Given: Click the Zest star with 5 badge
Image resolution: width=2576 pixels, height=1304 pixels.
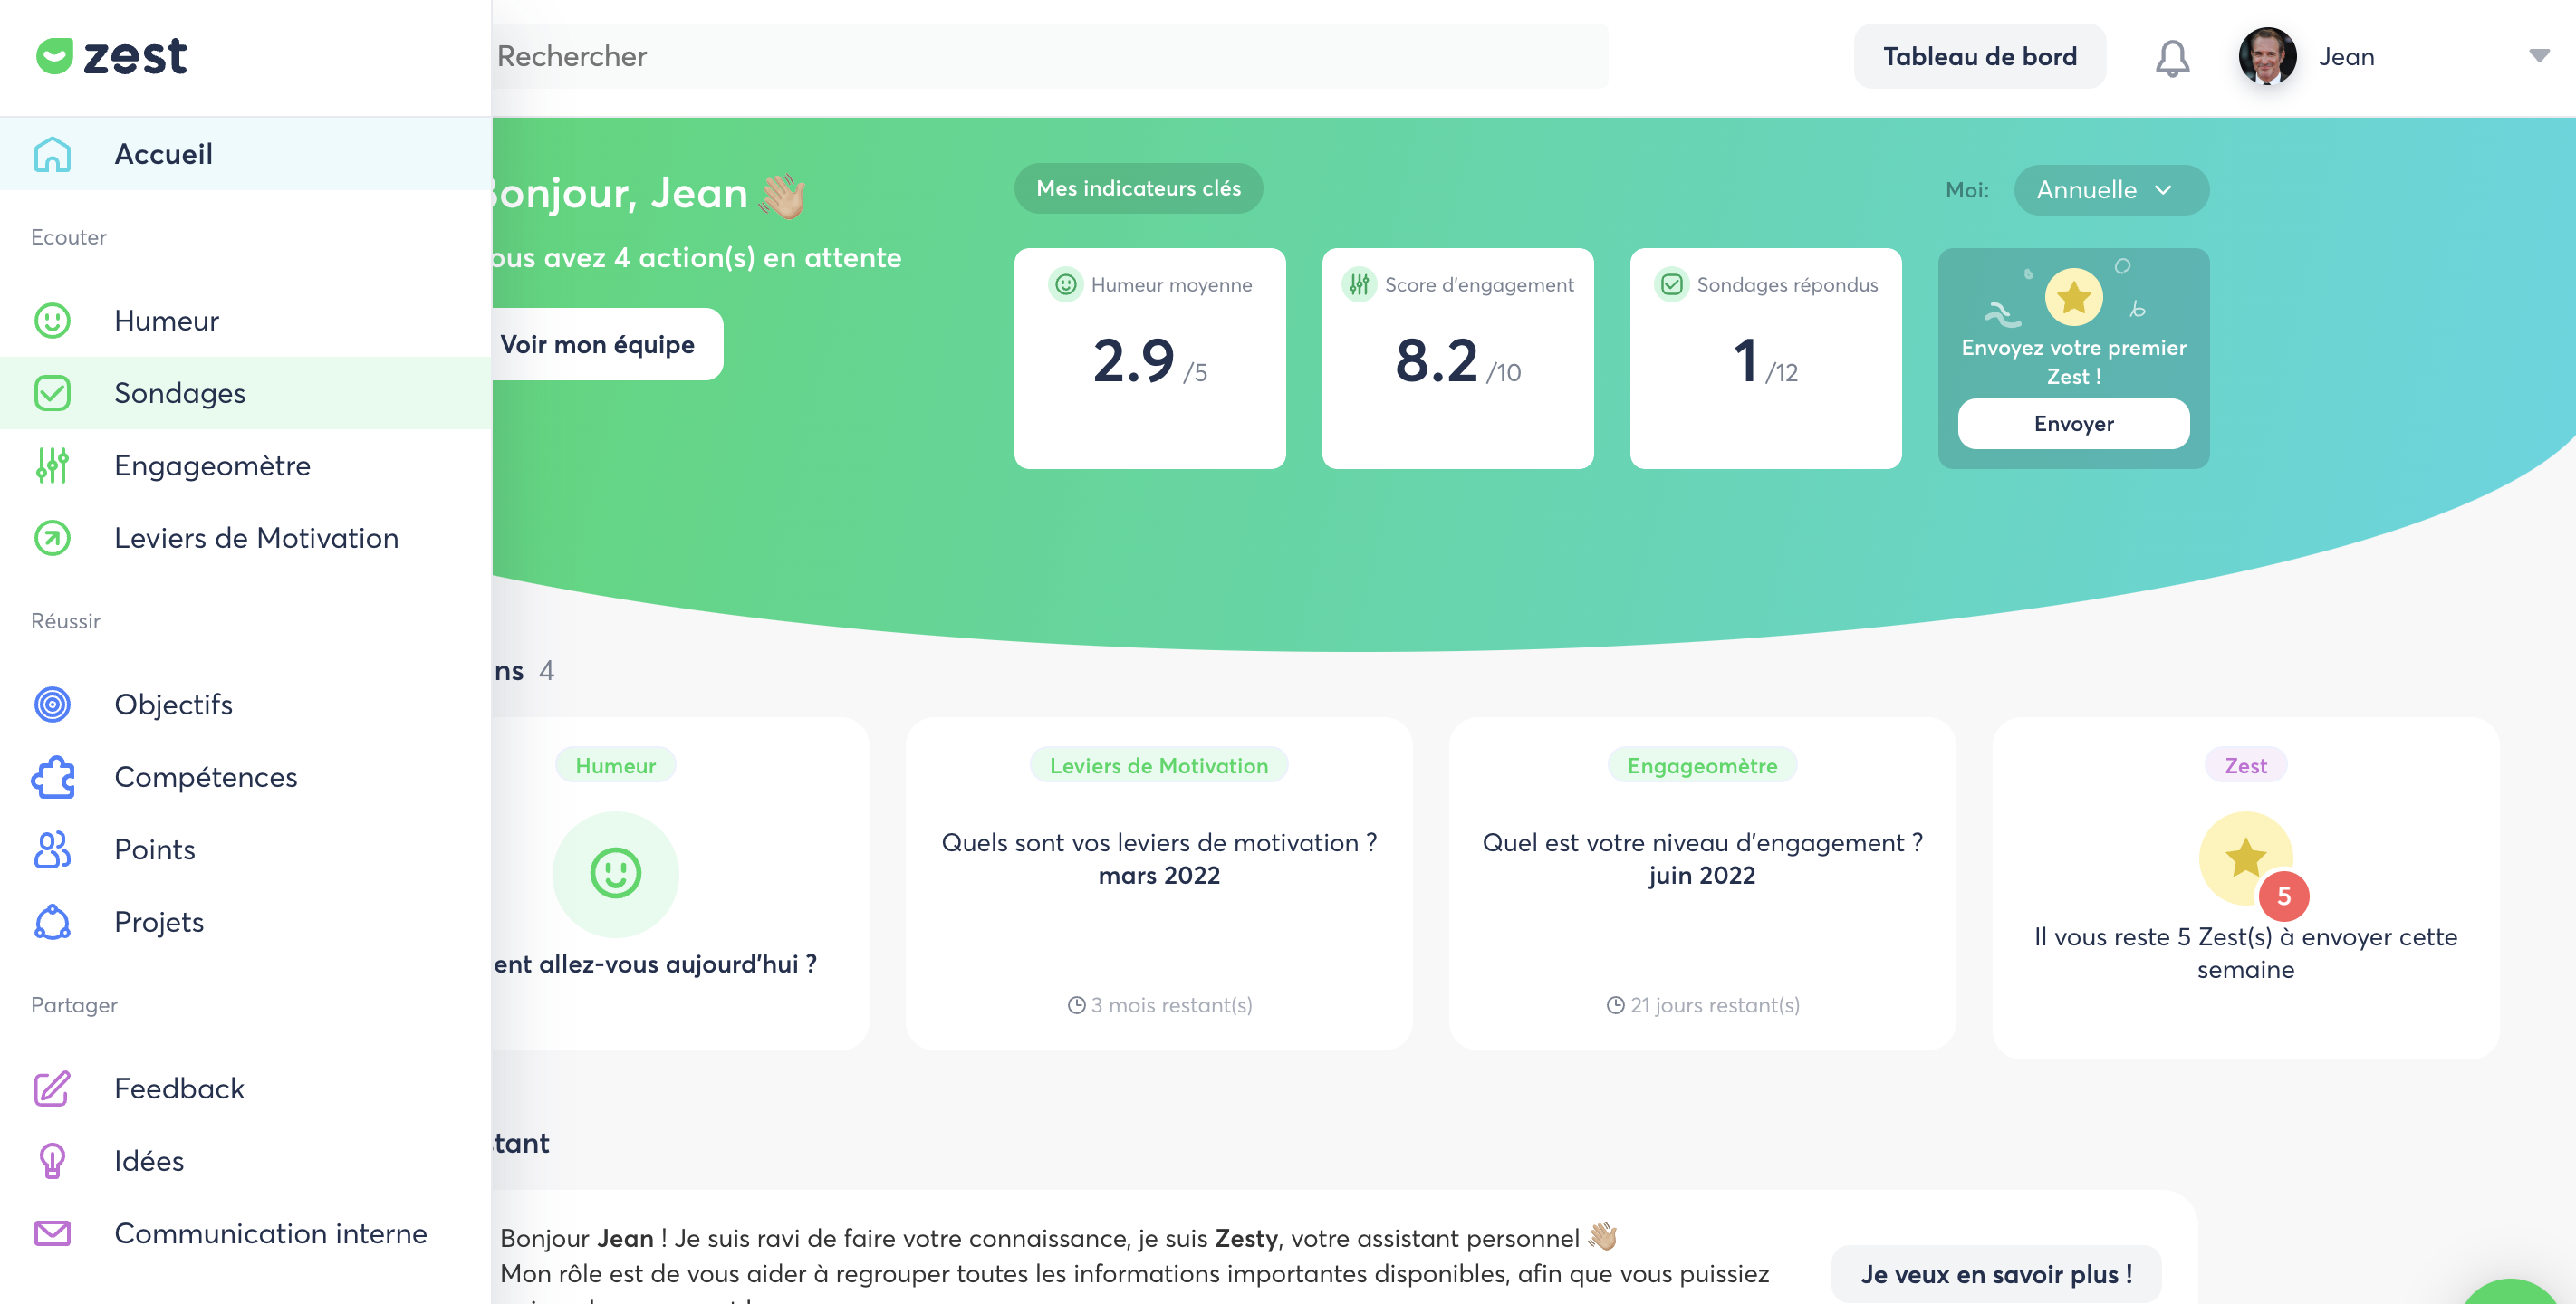Looking at the screenshot, I should point(2246,859).
